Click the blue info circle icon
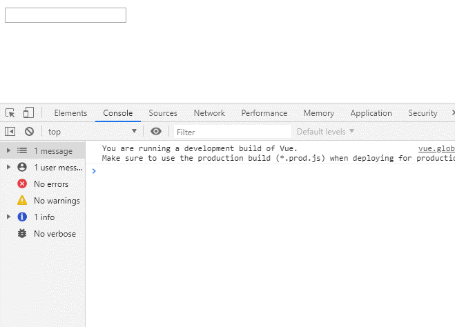This screenshot has width=455, height=327. (22, 217)
